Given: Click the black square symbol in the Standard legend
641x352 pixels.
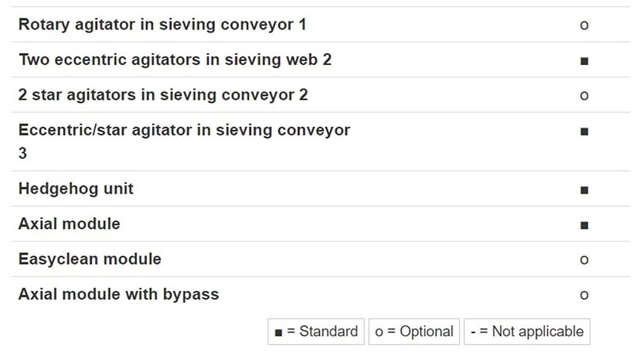Looking at the screenshot, I should 278,333.
